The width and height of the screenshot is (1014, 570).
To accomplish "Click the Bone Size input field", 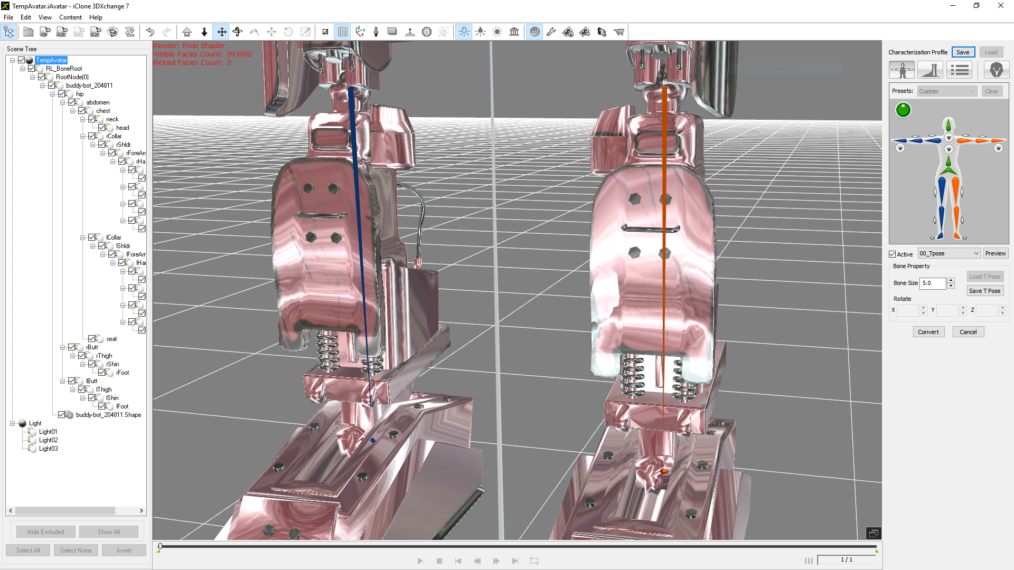I will pyautogui.click(x=933, y=283).
